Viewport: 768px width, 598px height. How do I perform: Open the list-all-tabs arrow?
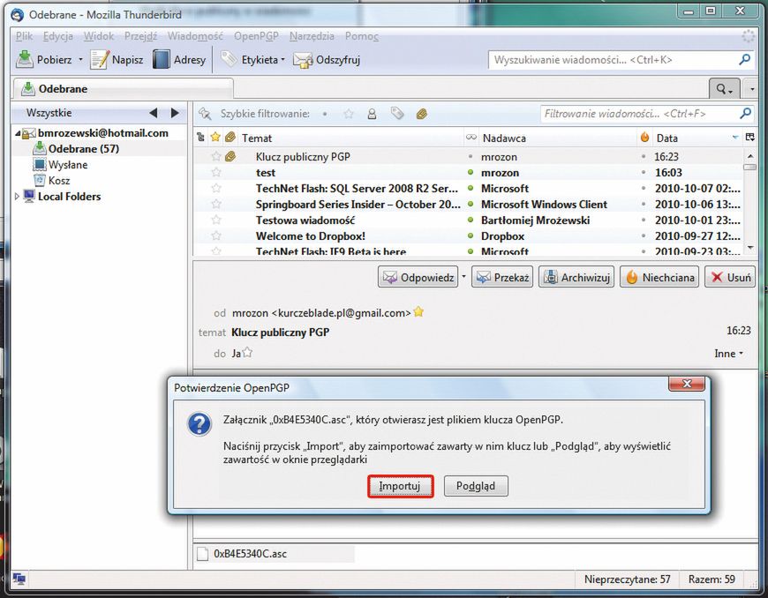tap(752, 89)
